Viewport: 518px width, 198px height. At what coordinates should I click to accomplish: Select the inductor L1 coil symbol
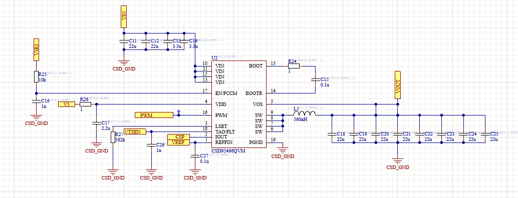tap(305, 113)
